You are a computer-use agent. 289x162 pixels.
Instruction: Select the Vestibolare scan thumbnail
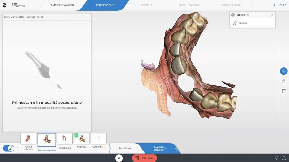[x=65, y=139]
